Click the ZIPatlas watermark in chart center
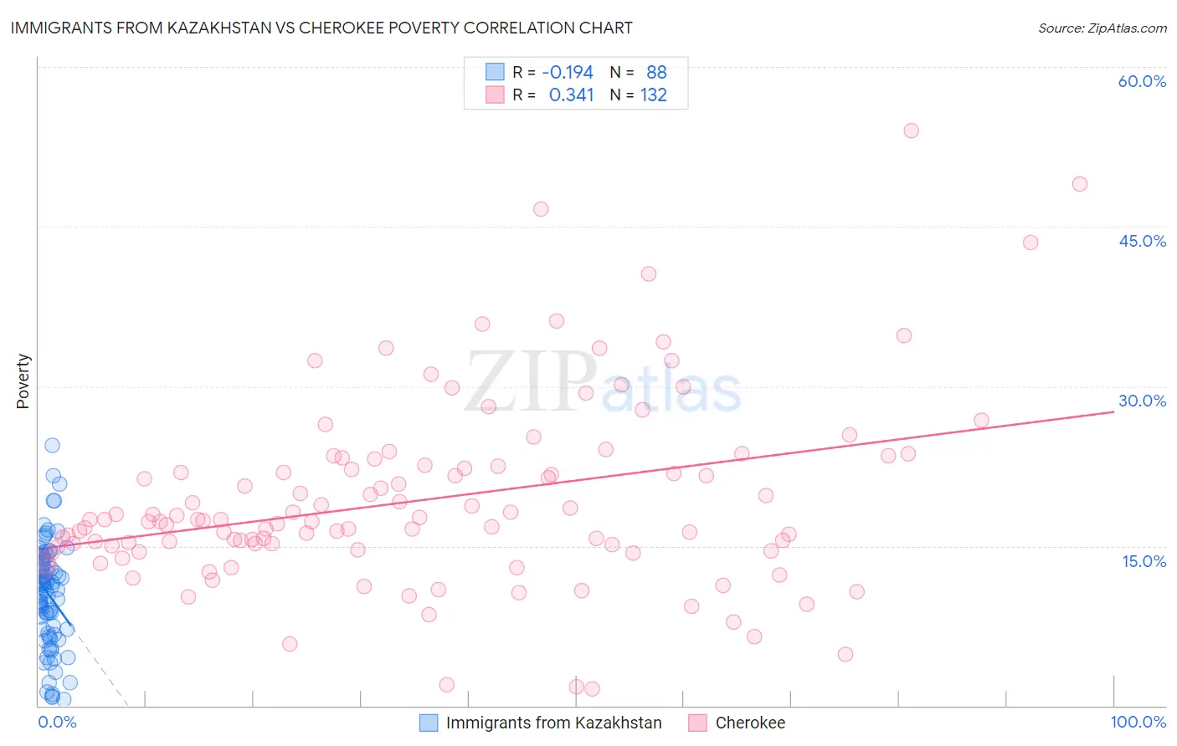 [603, 382]
